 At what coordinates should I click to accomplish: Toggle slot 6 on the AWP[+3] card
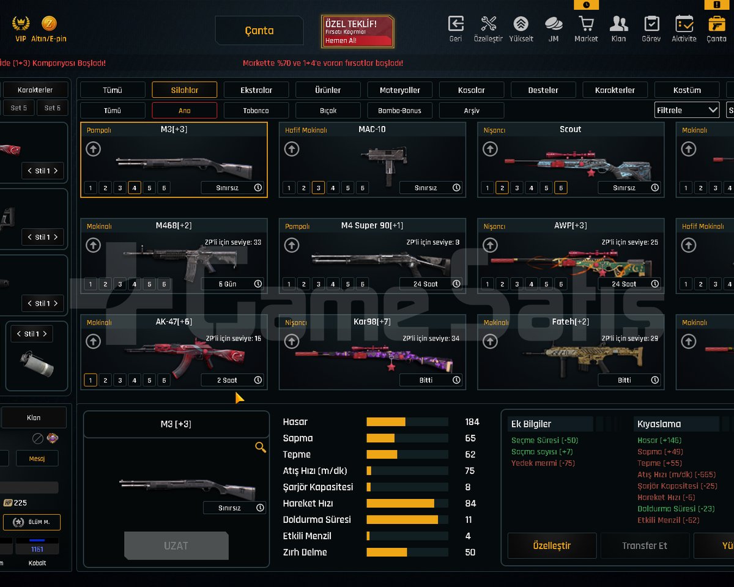coord(561,284)
